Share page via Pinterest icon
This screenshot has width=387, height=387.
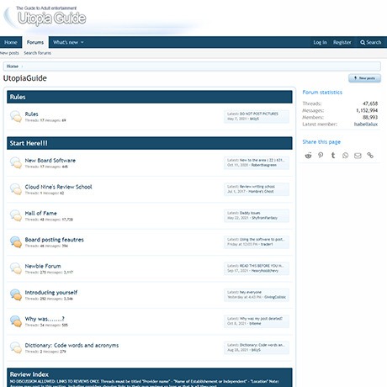[x=321, y=155]
